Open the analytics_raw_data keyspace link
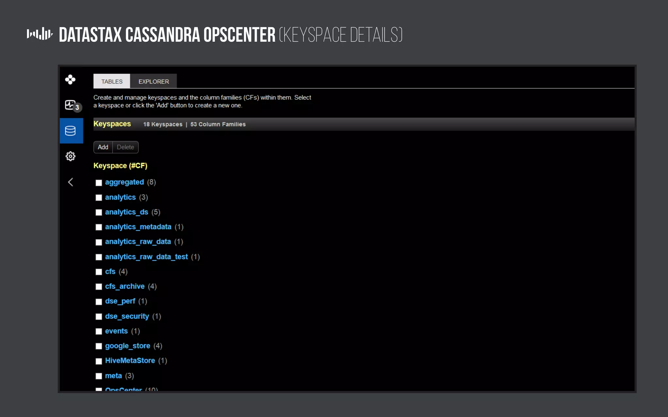The image size is (668, 417). click(138, 242)
